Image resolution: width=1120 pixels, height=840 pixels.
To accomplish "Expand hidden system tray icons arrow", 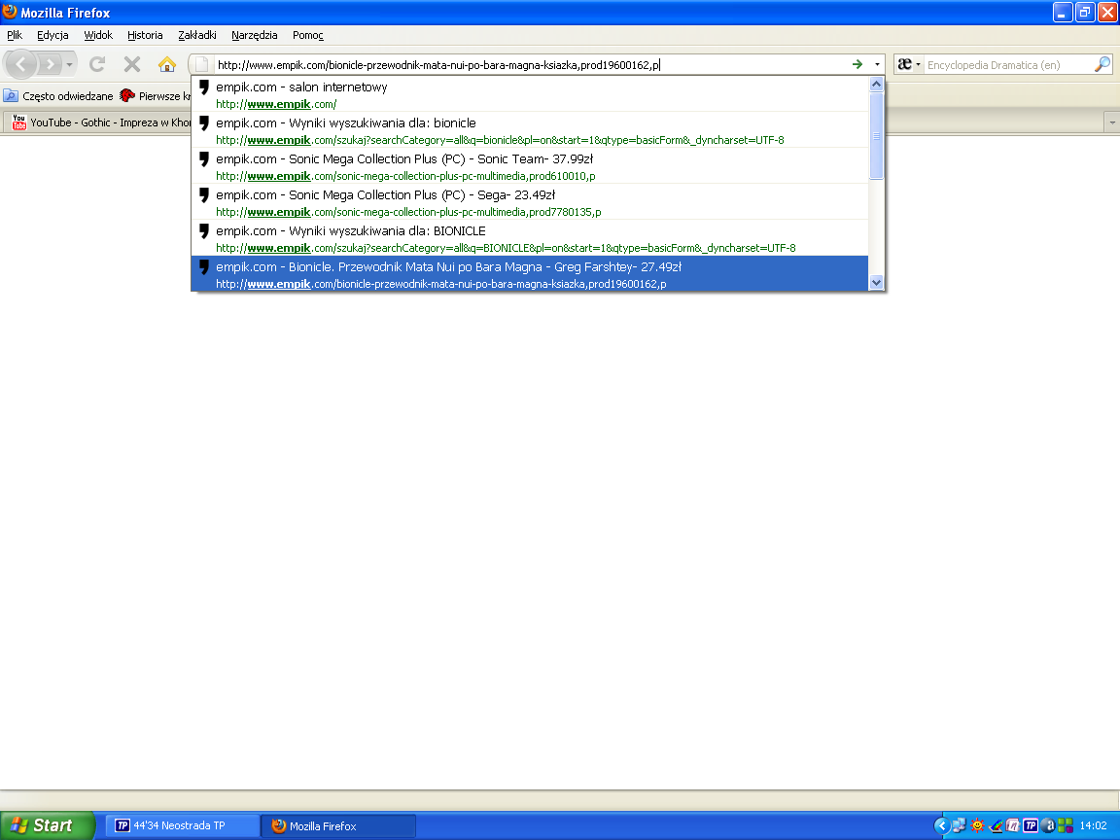I will (x=941, y=825).
